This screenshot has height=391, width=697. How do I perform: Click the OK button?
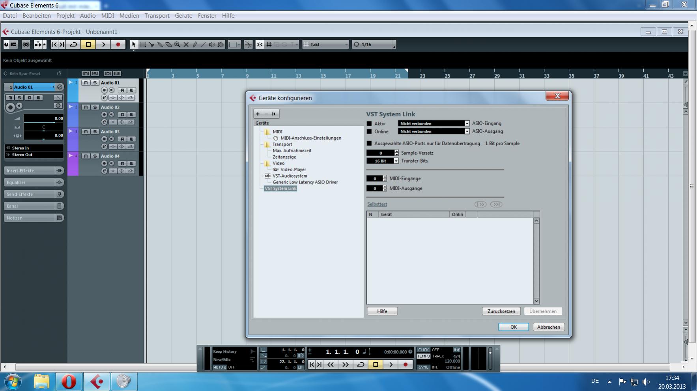point(514,327)
